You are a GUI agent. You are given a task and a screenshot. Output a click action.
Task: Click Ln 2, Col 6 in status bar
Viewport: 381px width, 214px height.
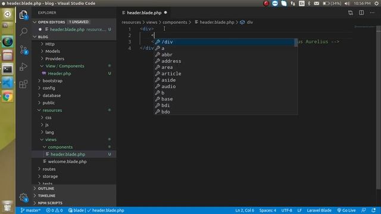(x=245, y=210)
